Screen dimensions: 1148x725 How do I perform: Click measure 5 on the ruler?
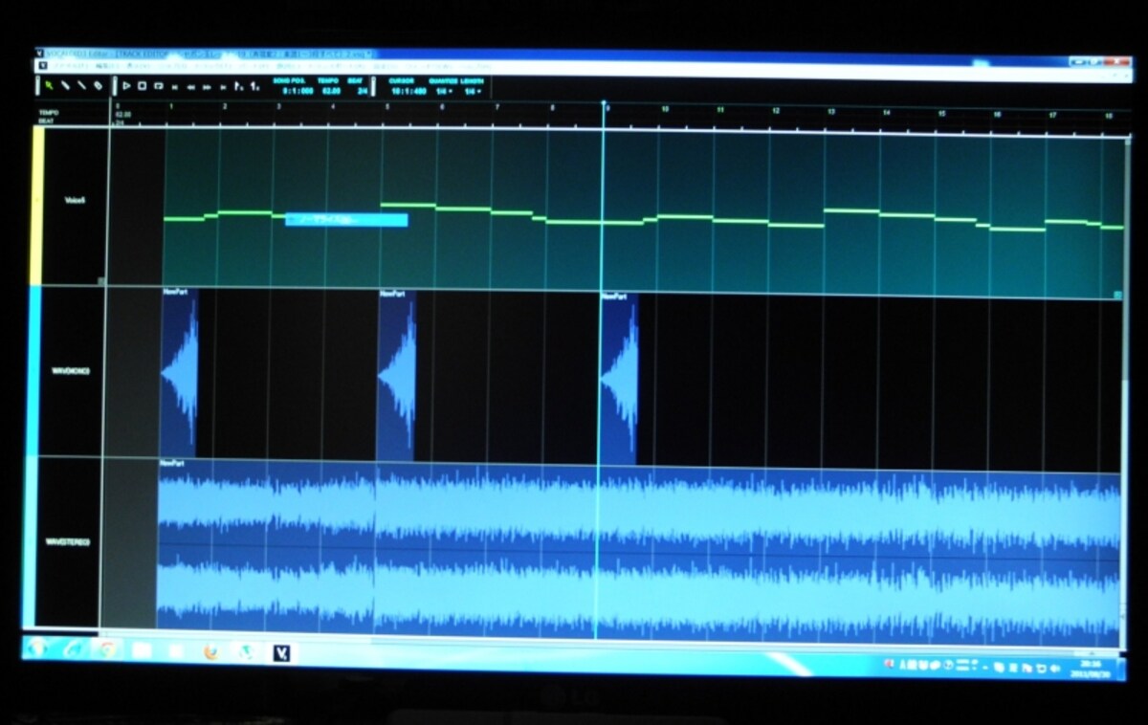point(386,106)
